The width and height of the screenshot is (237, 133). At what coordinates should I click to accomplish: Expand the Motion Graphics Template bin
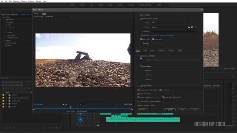pos(7,98)
